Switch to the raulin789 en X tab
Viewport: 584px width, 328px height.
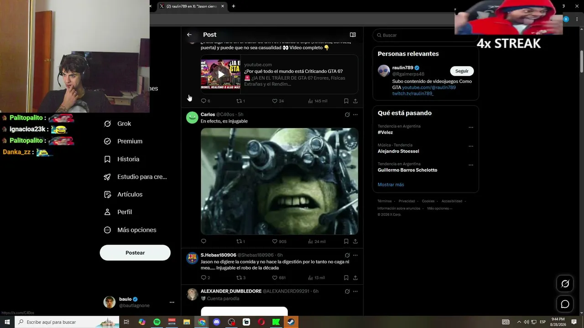tap(192, 6)
